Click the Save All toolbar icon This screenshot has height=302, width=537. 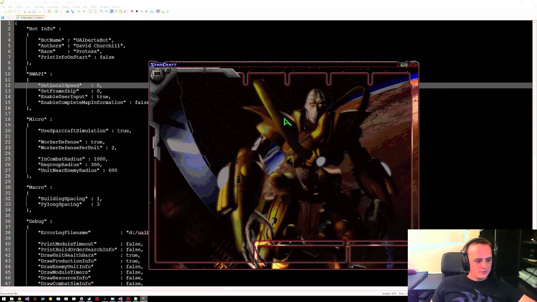coord(18,11)
